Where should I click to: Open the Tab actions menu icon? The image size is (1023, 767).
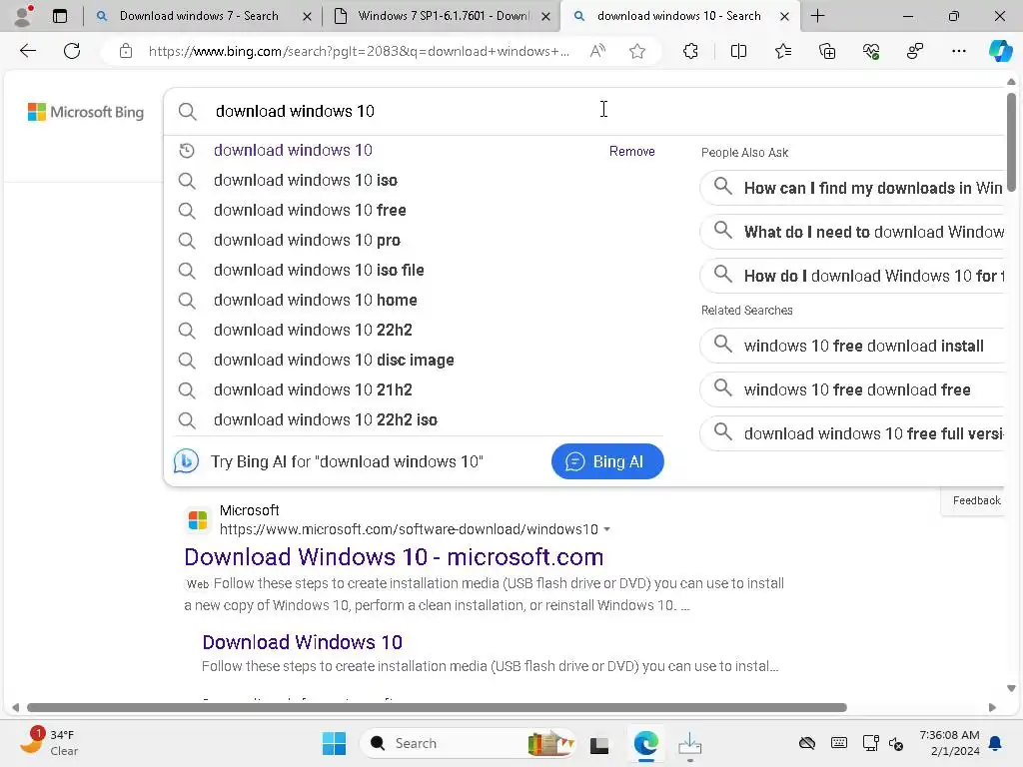60,16
